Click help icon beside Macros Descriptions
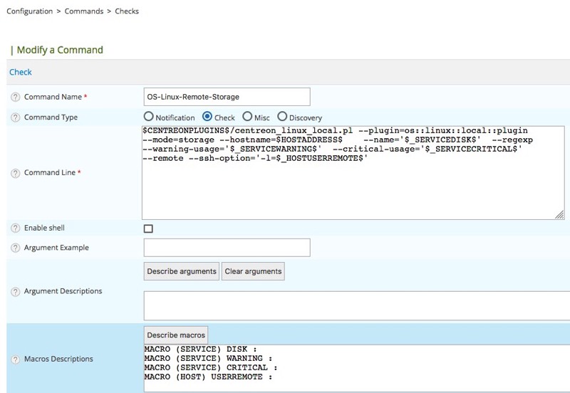Screen dimensions: 570x393 (x=15, y=360)
